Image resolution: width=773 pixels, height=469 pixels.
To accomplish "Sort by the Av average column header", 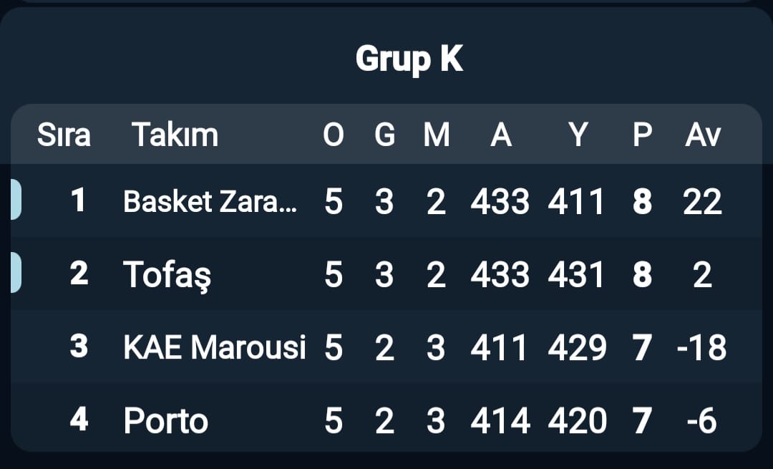I will click(x=702, y=135).
